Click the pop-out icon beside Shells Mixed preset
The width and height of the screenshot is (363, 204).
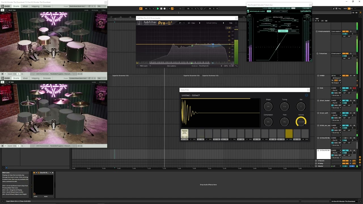(89, 6)
